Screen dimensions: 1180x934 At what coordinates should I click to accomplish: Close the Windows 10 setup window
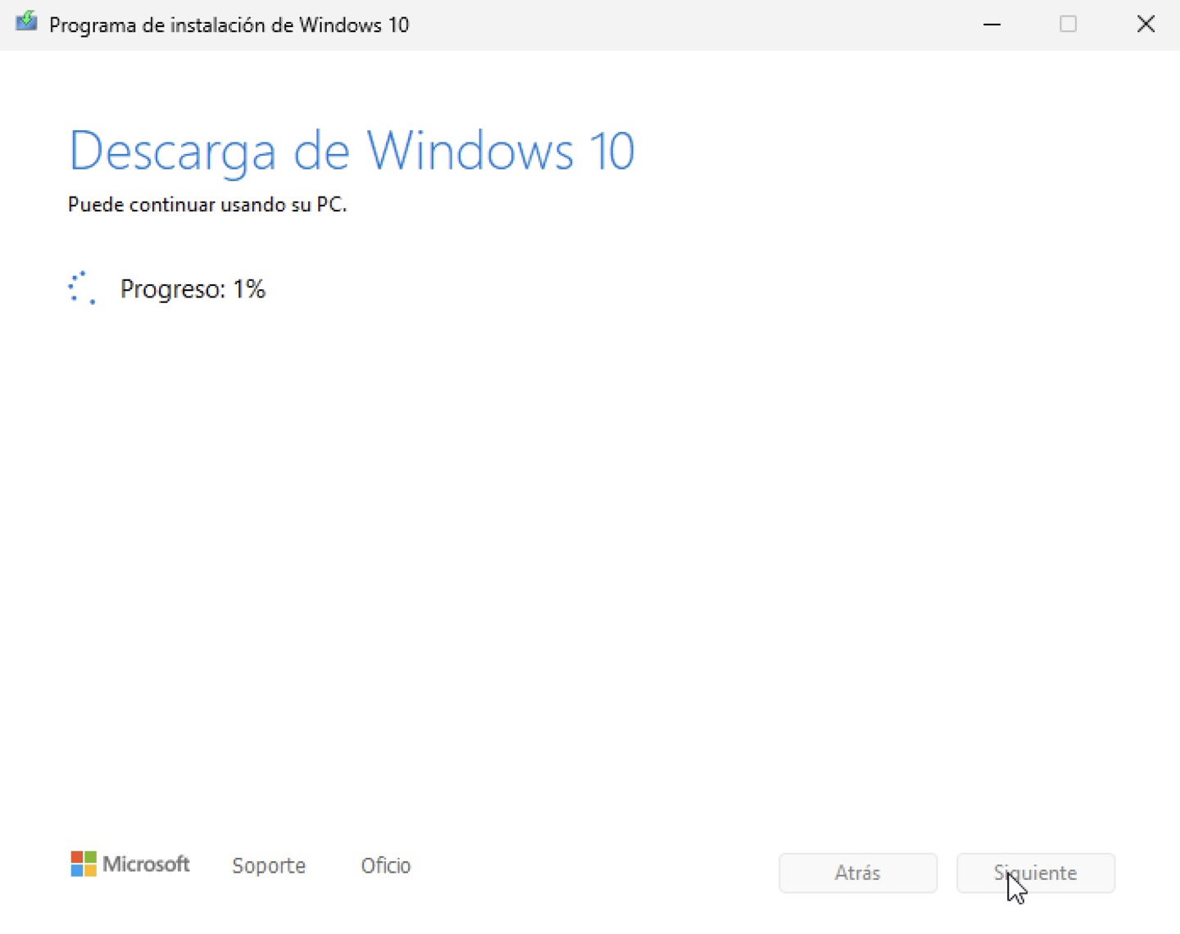coord(1146,25)
